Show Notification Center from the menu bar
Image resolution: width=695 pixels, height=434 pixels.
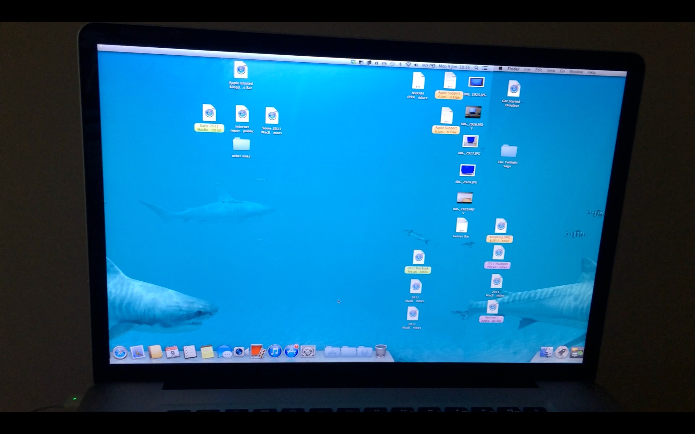coord(485,68)
